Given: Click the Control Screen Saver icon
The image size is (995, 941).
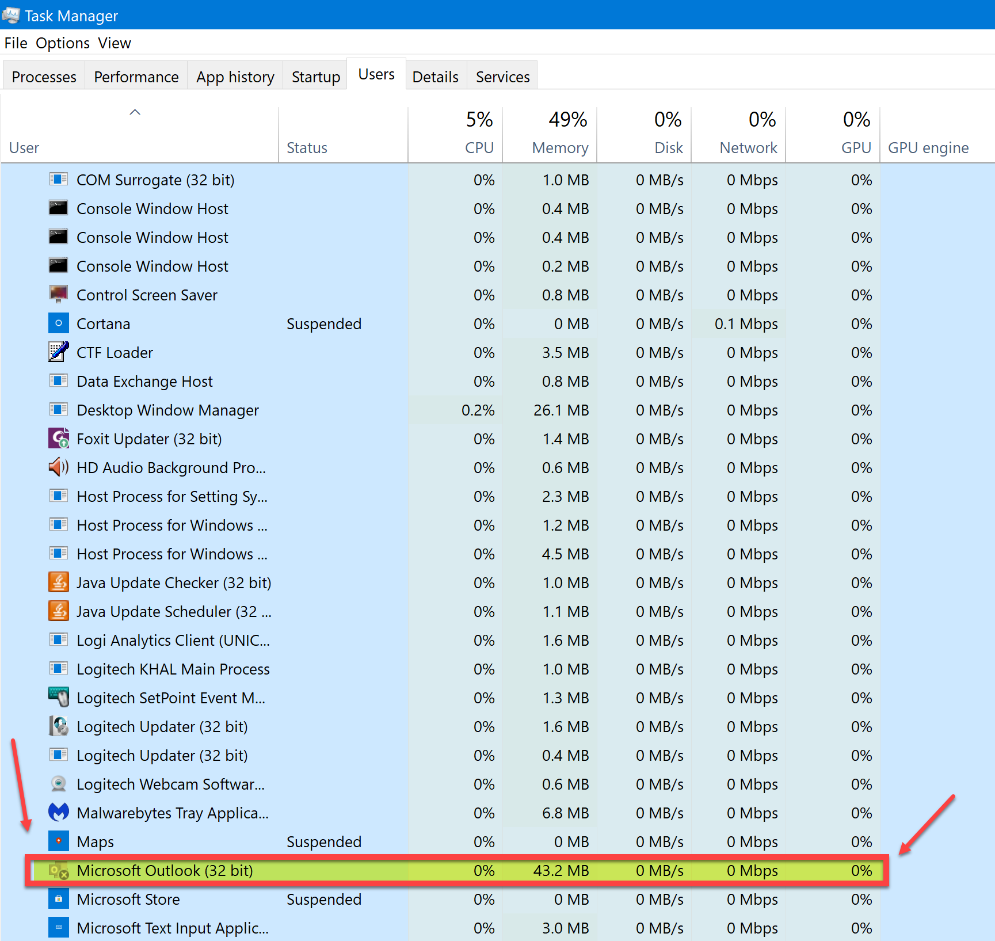Looking at the screenshot, I should (59, 295).
